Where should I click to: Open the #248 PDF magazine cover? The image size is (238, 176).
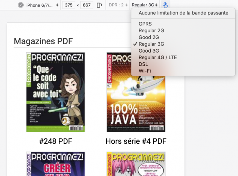click(x=55, y=92)
